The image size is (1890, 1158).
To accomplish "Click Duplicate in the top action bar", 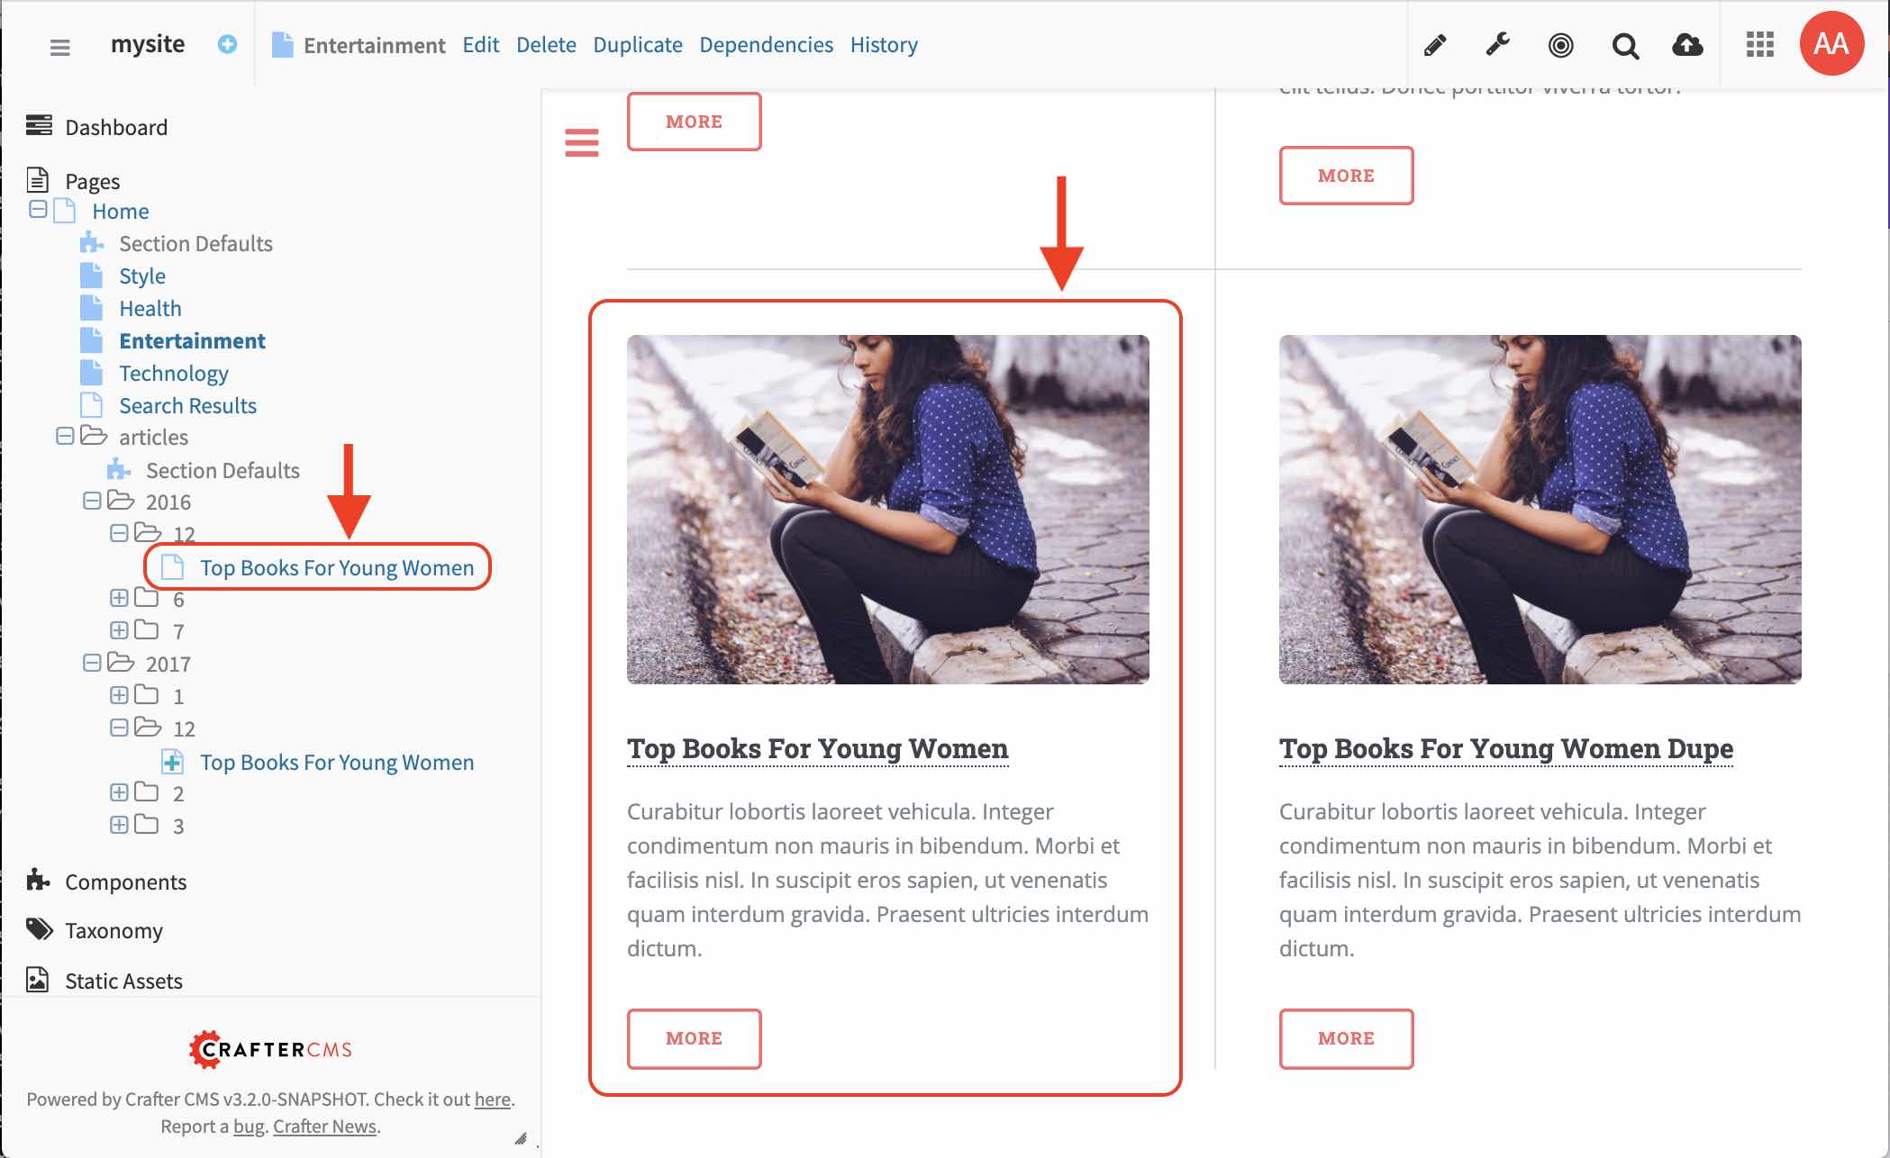I will [637, 44].
